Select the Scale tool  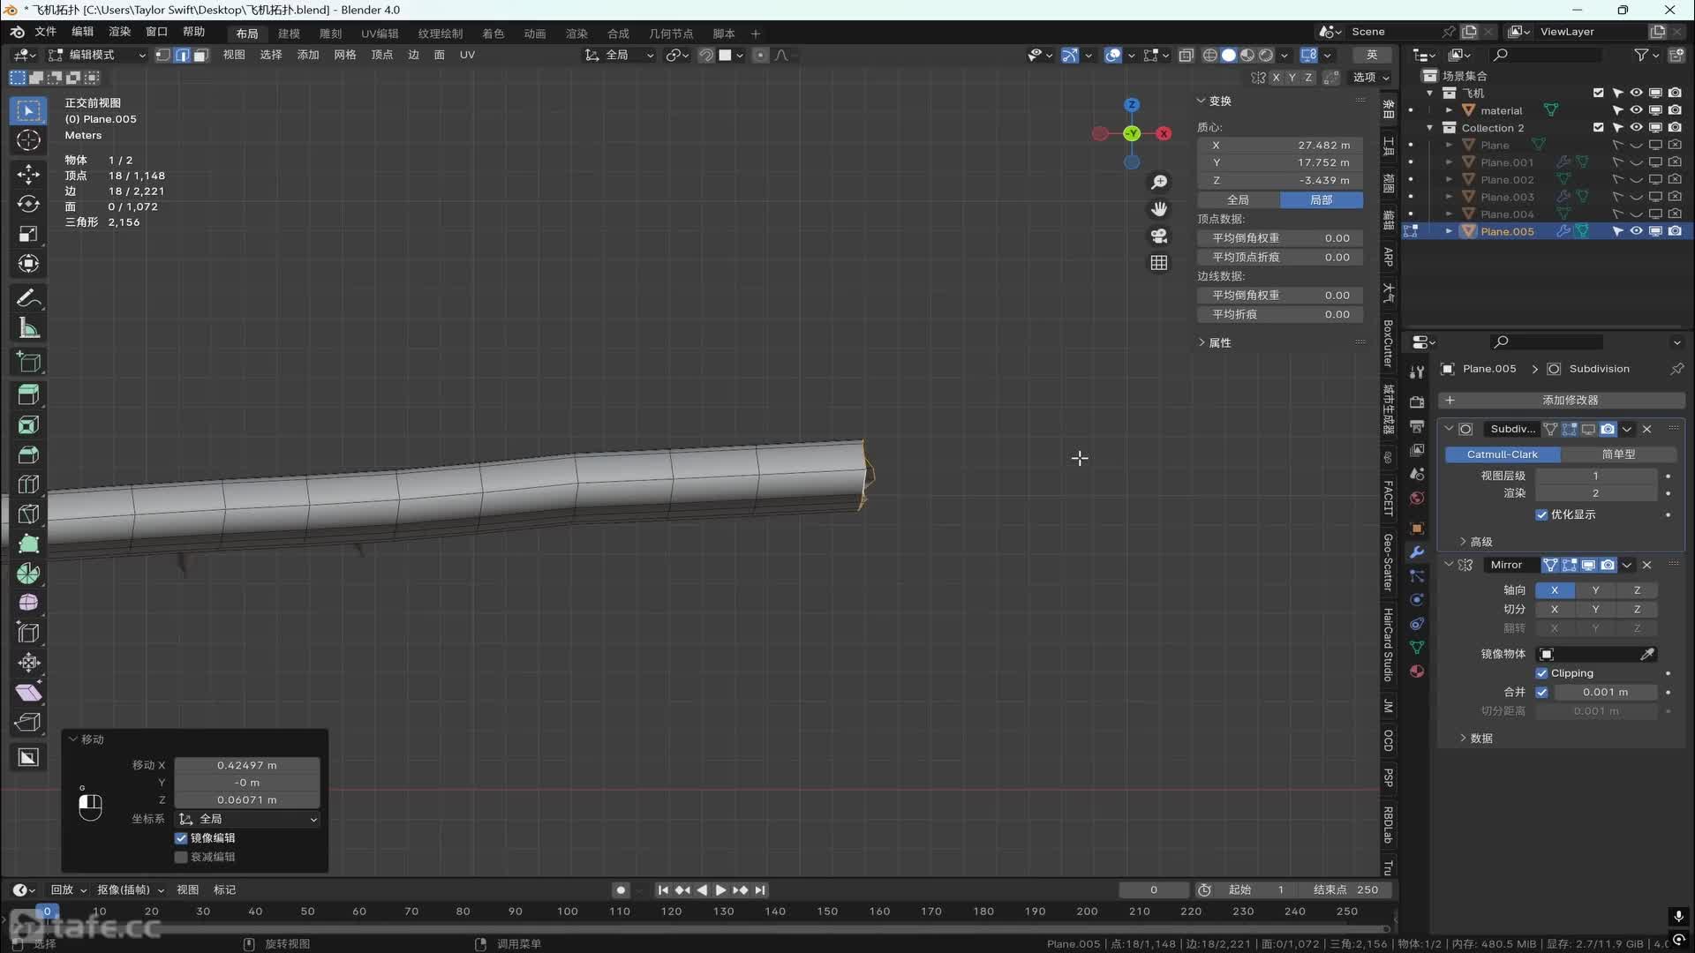tap(28, 234)
